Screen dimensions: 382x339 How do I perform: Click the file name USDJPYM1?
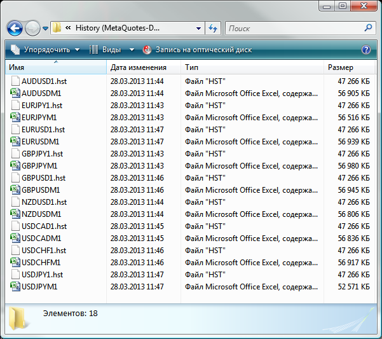[39, 287]
